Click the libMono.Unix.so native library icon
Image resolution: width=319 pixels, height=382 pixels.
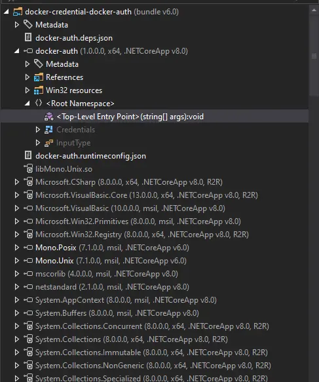tap(28, 168)
